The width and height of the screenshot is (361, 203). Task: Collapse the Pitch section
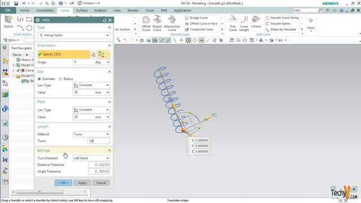pyautogui.click(x=109, y=101)
